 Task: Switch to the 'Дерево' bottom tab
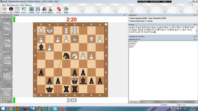151,102
